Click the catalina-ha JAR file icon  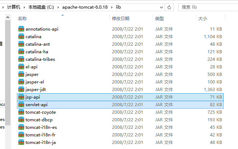tap(21, 51)
